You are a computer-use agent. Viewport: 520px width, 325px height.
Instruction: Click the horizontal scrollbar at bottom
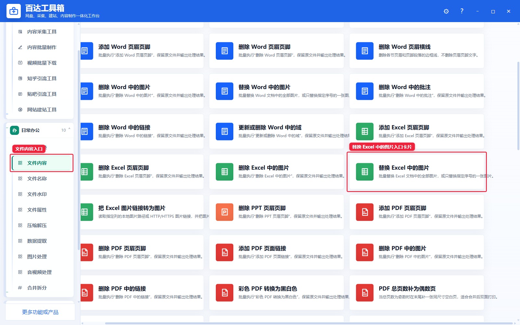[309, 323]
